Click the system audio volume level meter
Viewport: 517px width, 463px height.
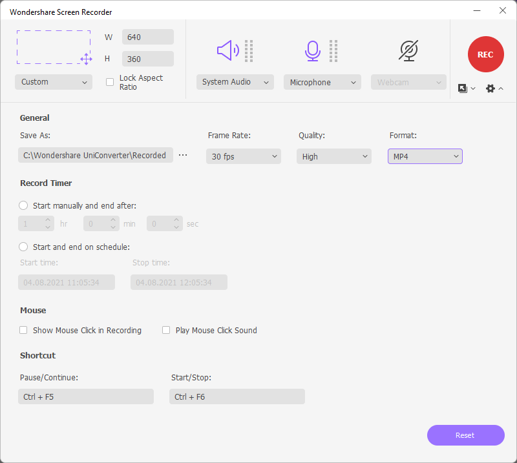click(249, 51)
